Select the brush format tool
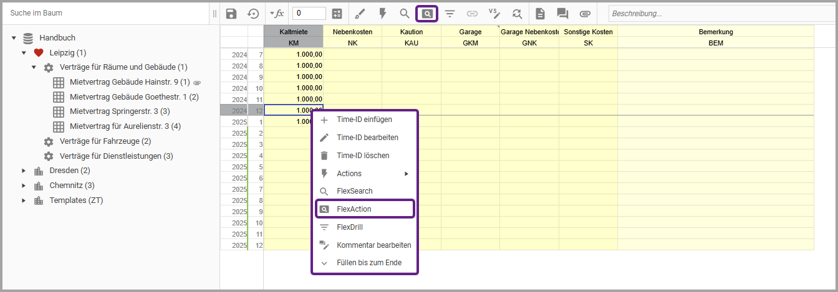 [x=360, y=13]
